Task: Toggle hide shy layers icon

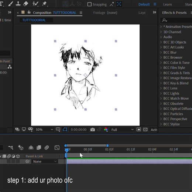Action: point(31,147)
